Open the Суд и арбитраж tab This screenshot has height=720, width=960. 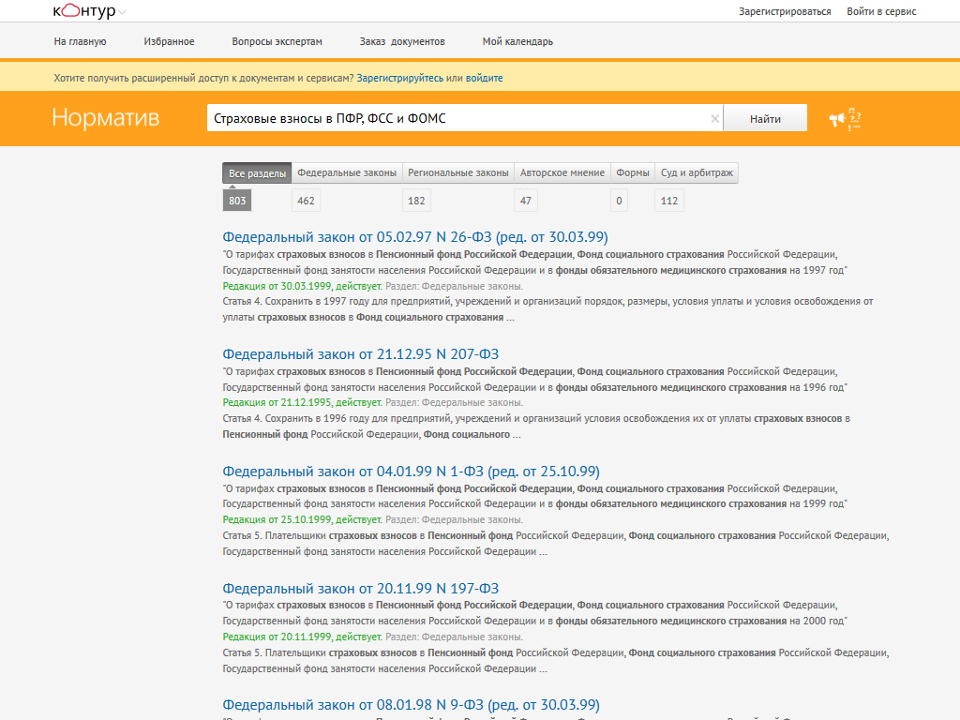(697, 172)
